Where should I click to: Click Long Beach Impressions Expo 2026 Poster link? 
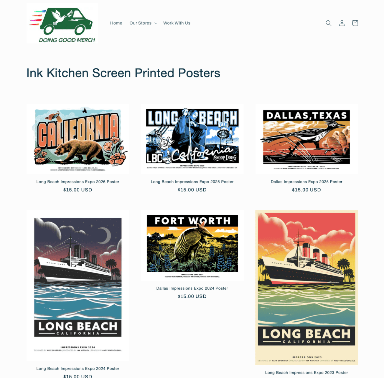pos(78,182)
